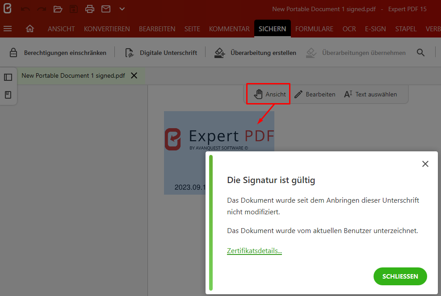
Task: Click the Save disk icon
Action: click(x=74, y=9)
